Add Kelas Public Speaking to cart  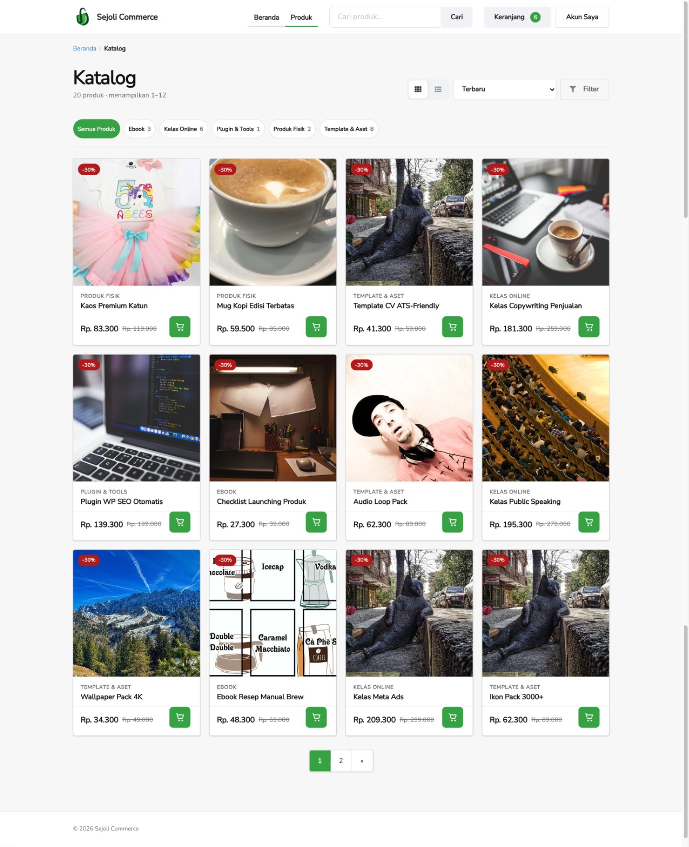pyautogui.click(x=589, y=522)
